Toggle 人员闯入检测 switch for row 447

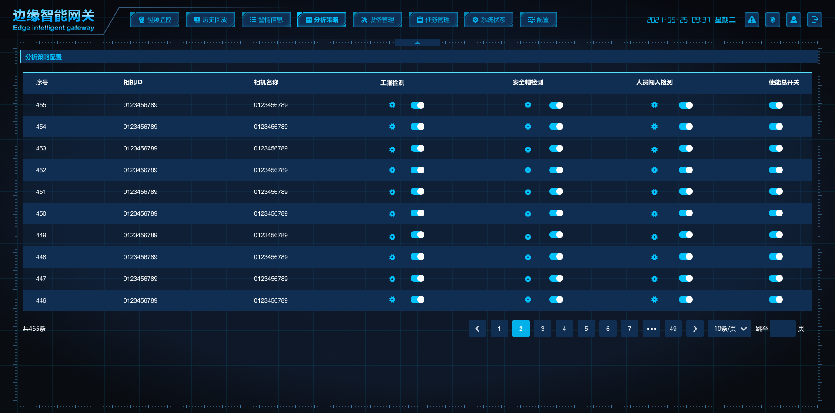point(685,278)
